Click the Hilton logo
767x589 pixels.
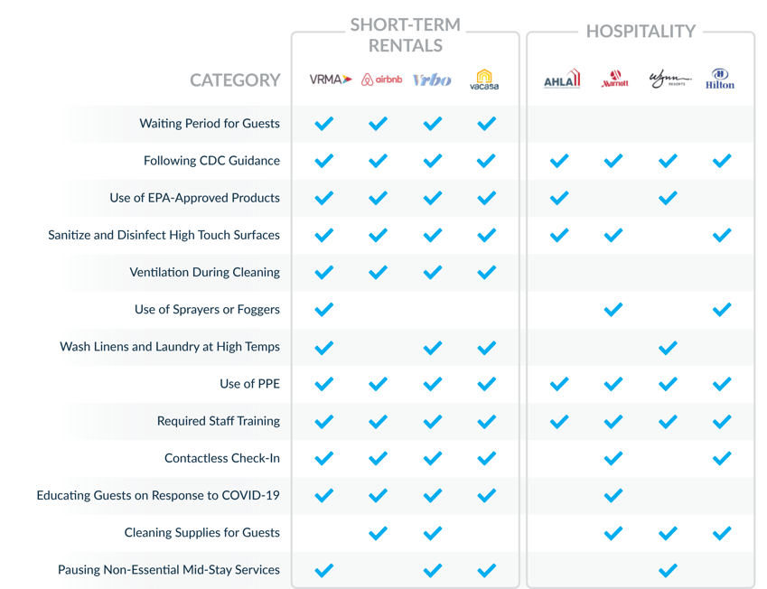[x=720, y=79]
